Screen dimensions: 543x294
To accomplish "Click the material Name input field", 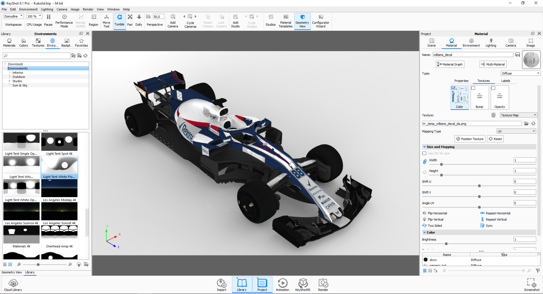I will (473, 55).
